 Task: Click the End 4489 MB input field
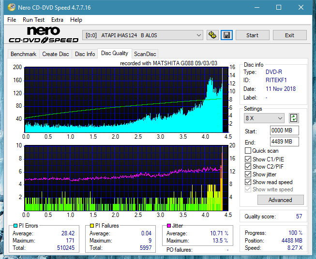pos(285,142)
